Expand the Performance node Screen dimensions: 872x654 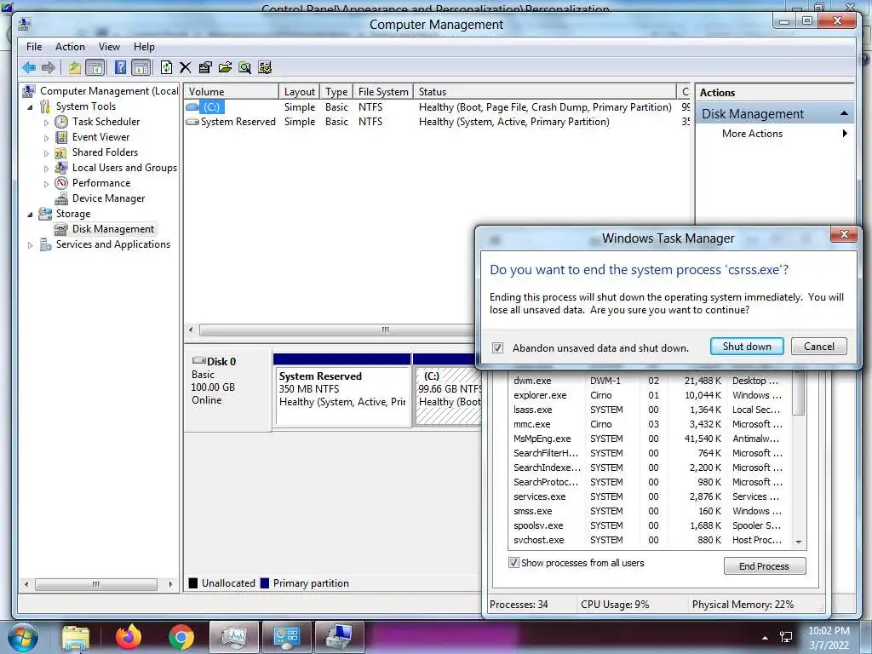tap(46, 184)
